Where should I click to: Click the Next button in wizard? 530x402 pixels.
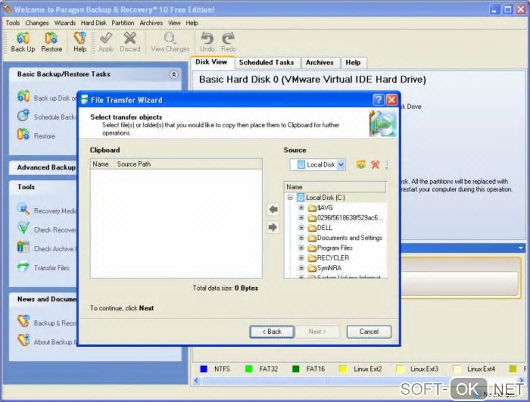[x=317, y=332]
